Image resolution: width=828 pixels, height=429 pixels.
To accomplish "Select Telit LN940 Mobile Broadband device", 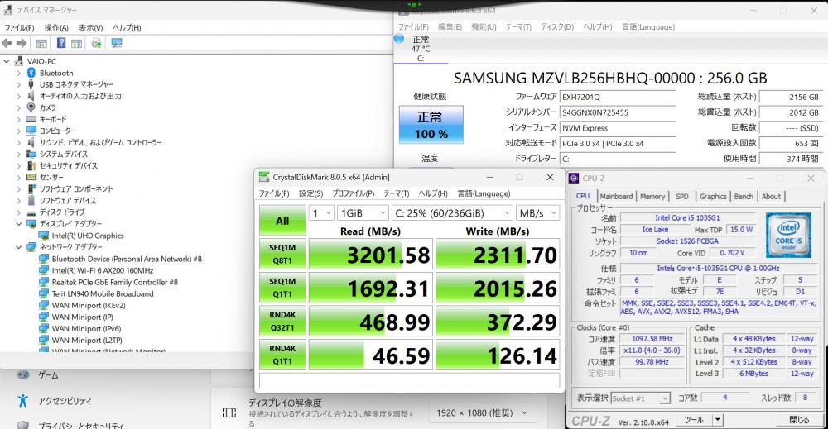I will point(103,293).
